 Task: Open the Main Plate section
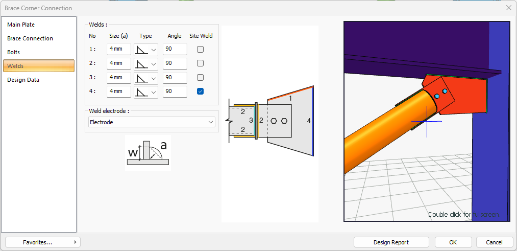(21, 25)
